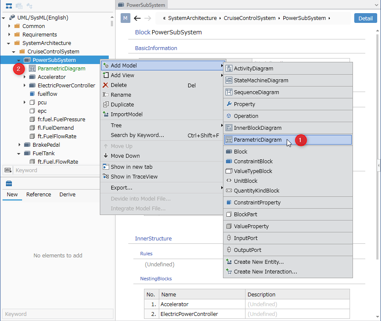Switch to the Reference tab
The width and height of the screenshot is (381, 321).
[x=39, y=195]
